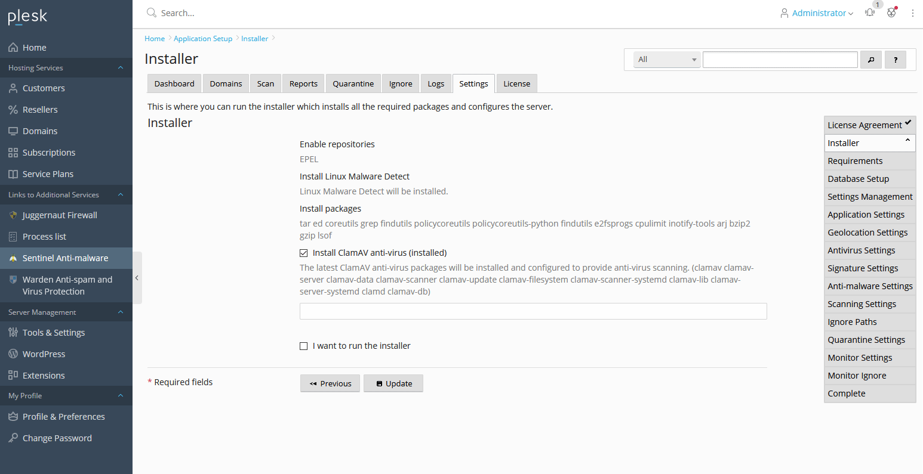Collapse the My Profile section

[121, 396]
